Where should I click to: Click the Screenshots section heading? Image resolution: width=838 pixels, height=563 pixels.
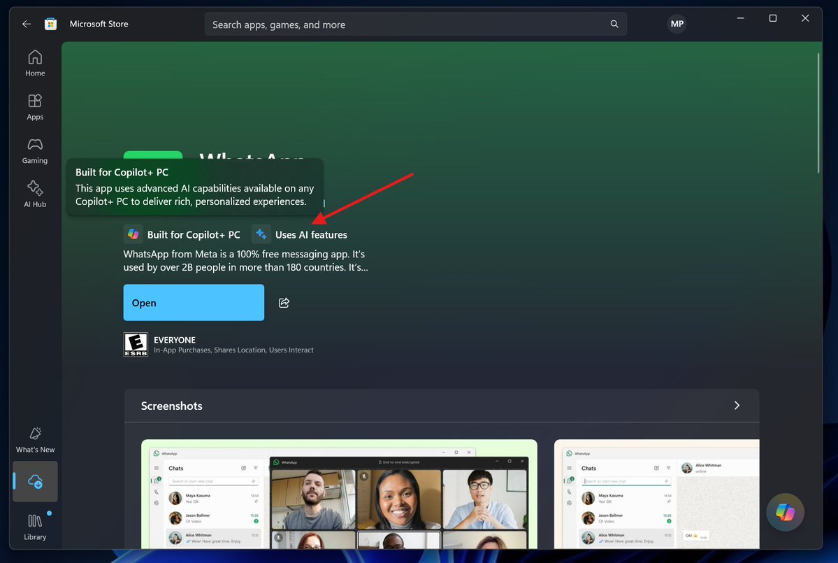171,406
